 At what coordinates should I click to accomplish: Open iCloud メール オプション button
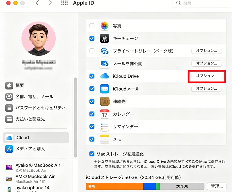point(206,89)
